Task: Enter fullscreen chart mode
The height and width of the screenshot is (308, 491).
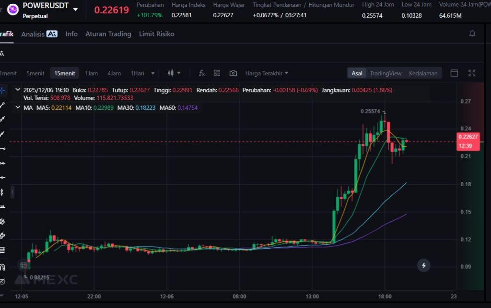Action: point(472,73)
